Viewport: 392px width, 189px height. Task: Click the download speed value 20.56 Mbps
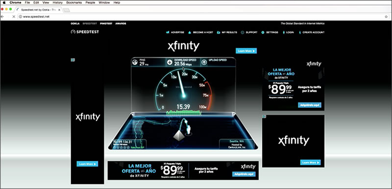(x=183, y=64)
